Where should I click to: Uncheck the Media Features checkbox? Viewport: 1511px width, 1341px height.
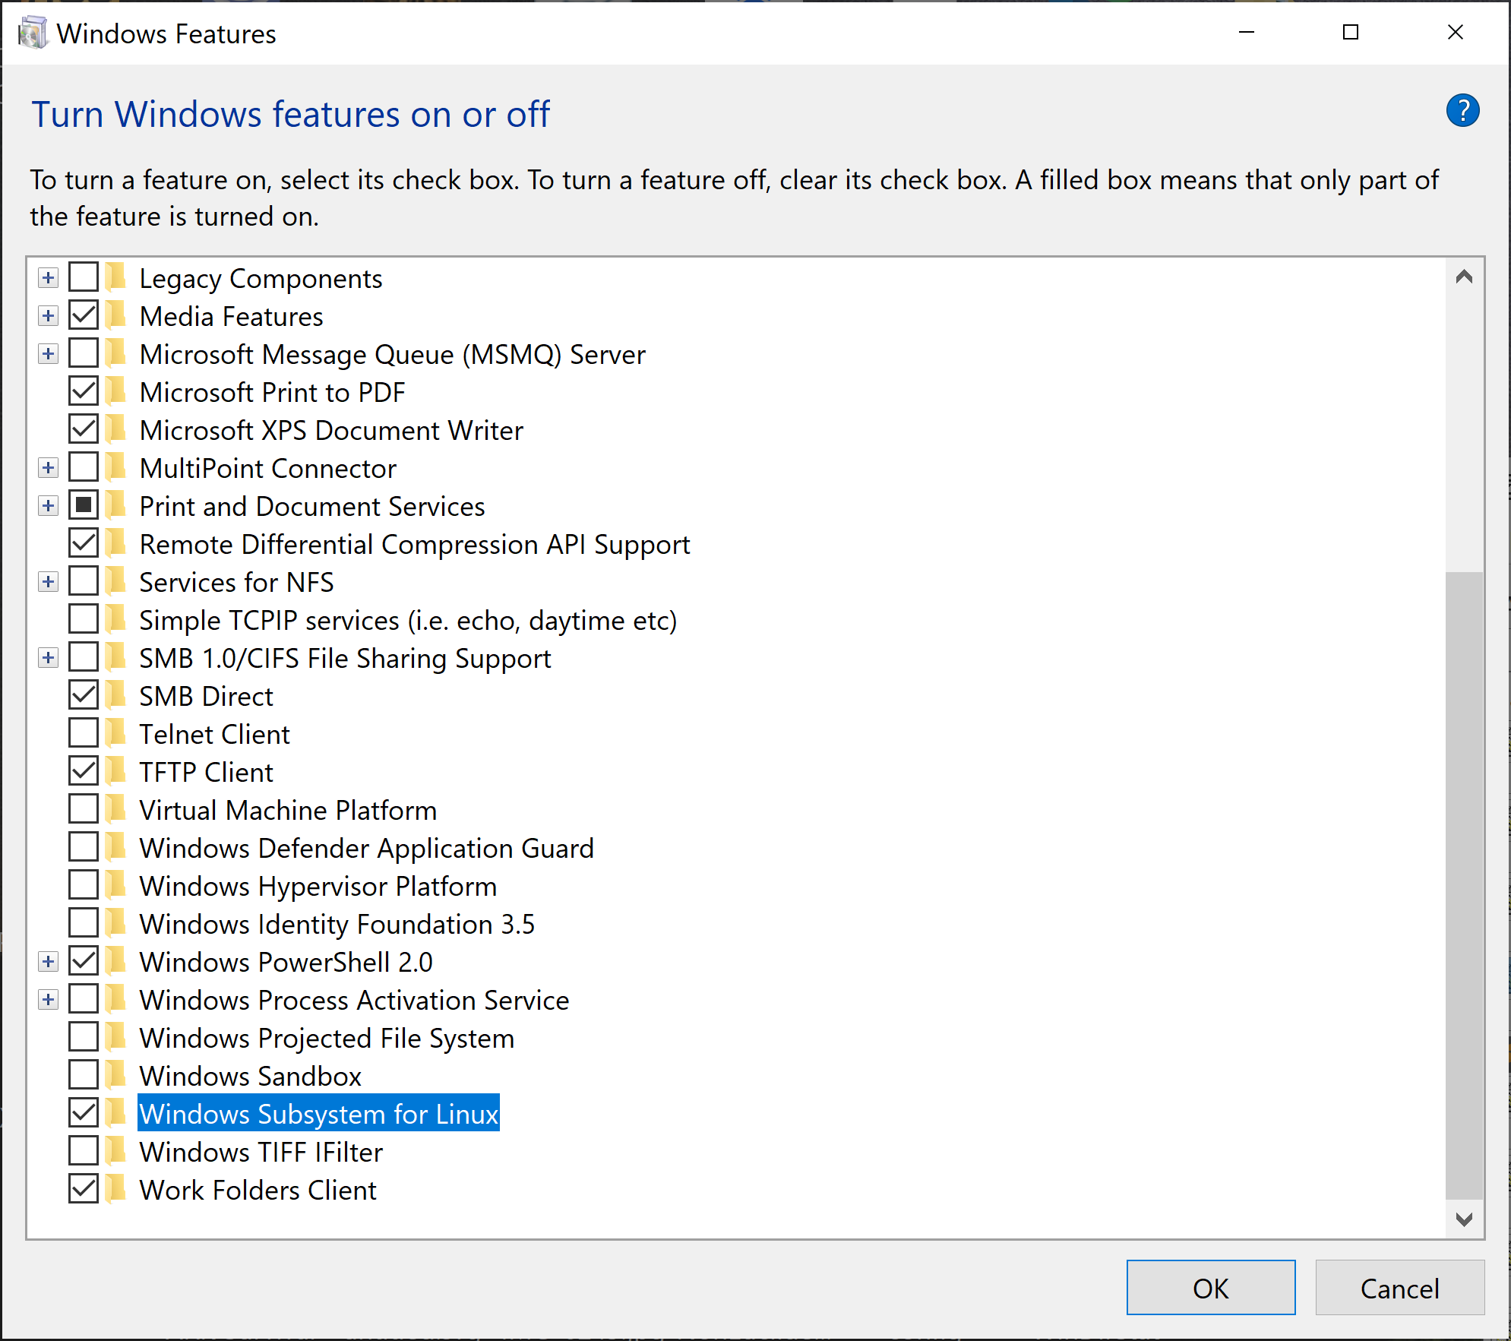84,315
